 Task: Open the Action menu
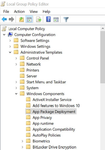[x=19, y=12]
